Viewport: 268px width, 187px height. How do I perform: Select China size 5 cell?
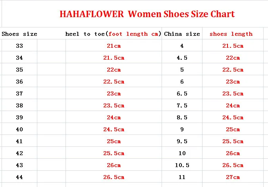pos(182,70)
